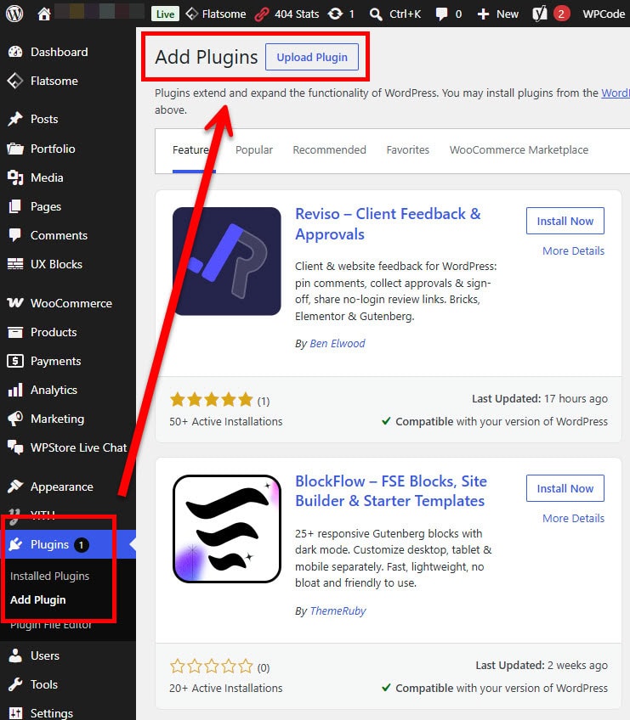
Task: View More Details for BlockFlow
Action: (573, 519)
